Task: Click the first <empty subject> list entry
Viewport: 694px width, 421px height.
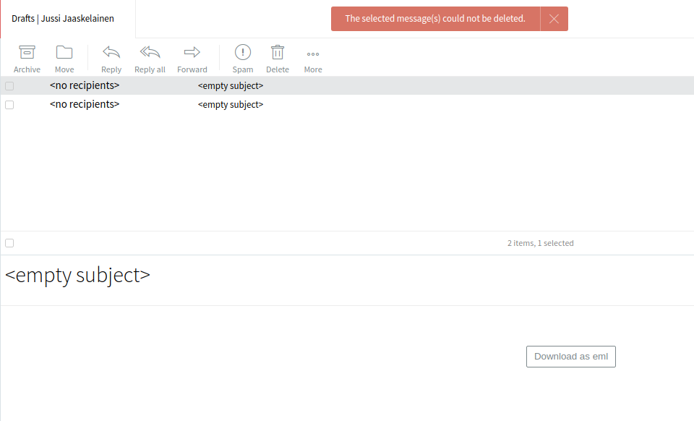Action: pos(231,86)
